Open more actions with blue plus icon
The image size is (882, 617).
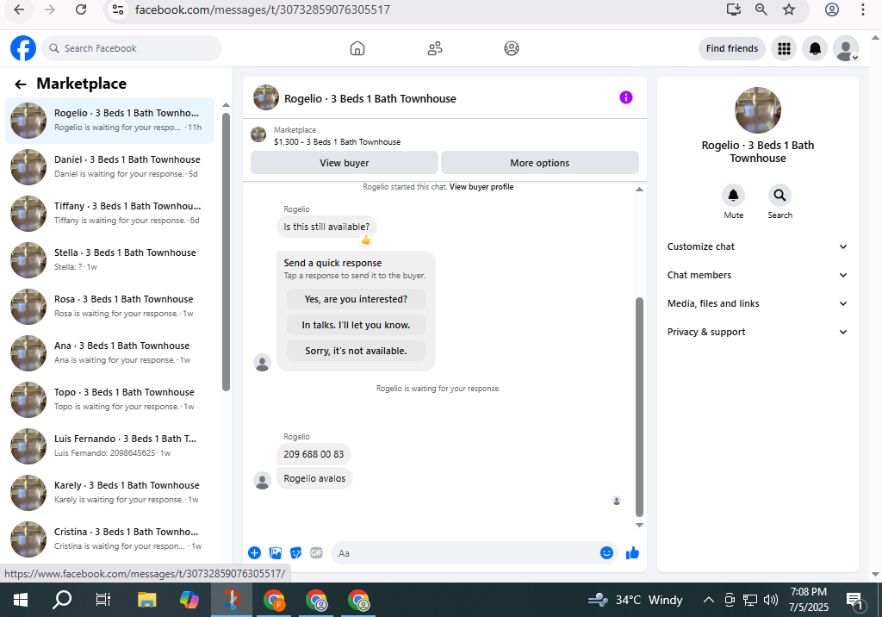point(254,553)
